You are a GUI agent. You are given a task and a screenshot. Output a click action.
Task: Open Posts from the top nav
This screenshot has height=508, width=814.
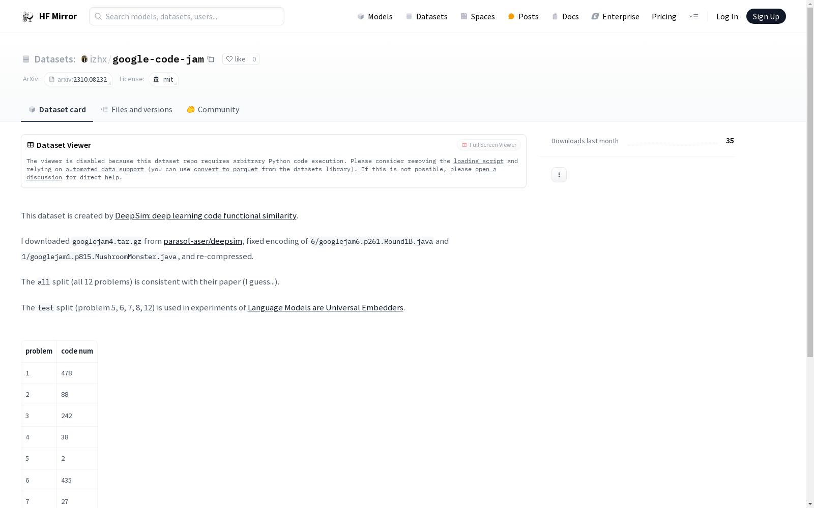tap(523, 16)
